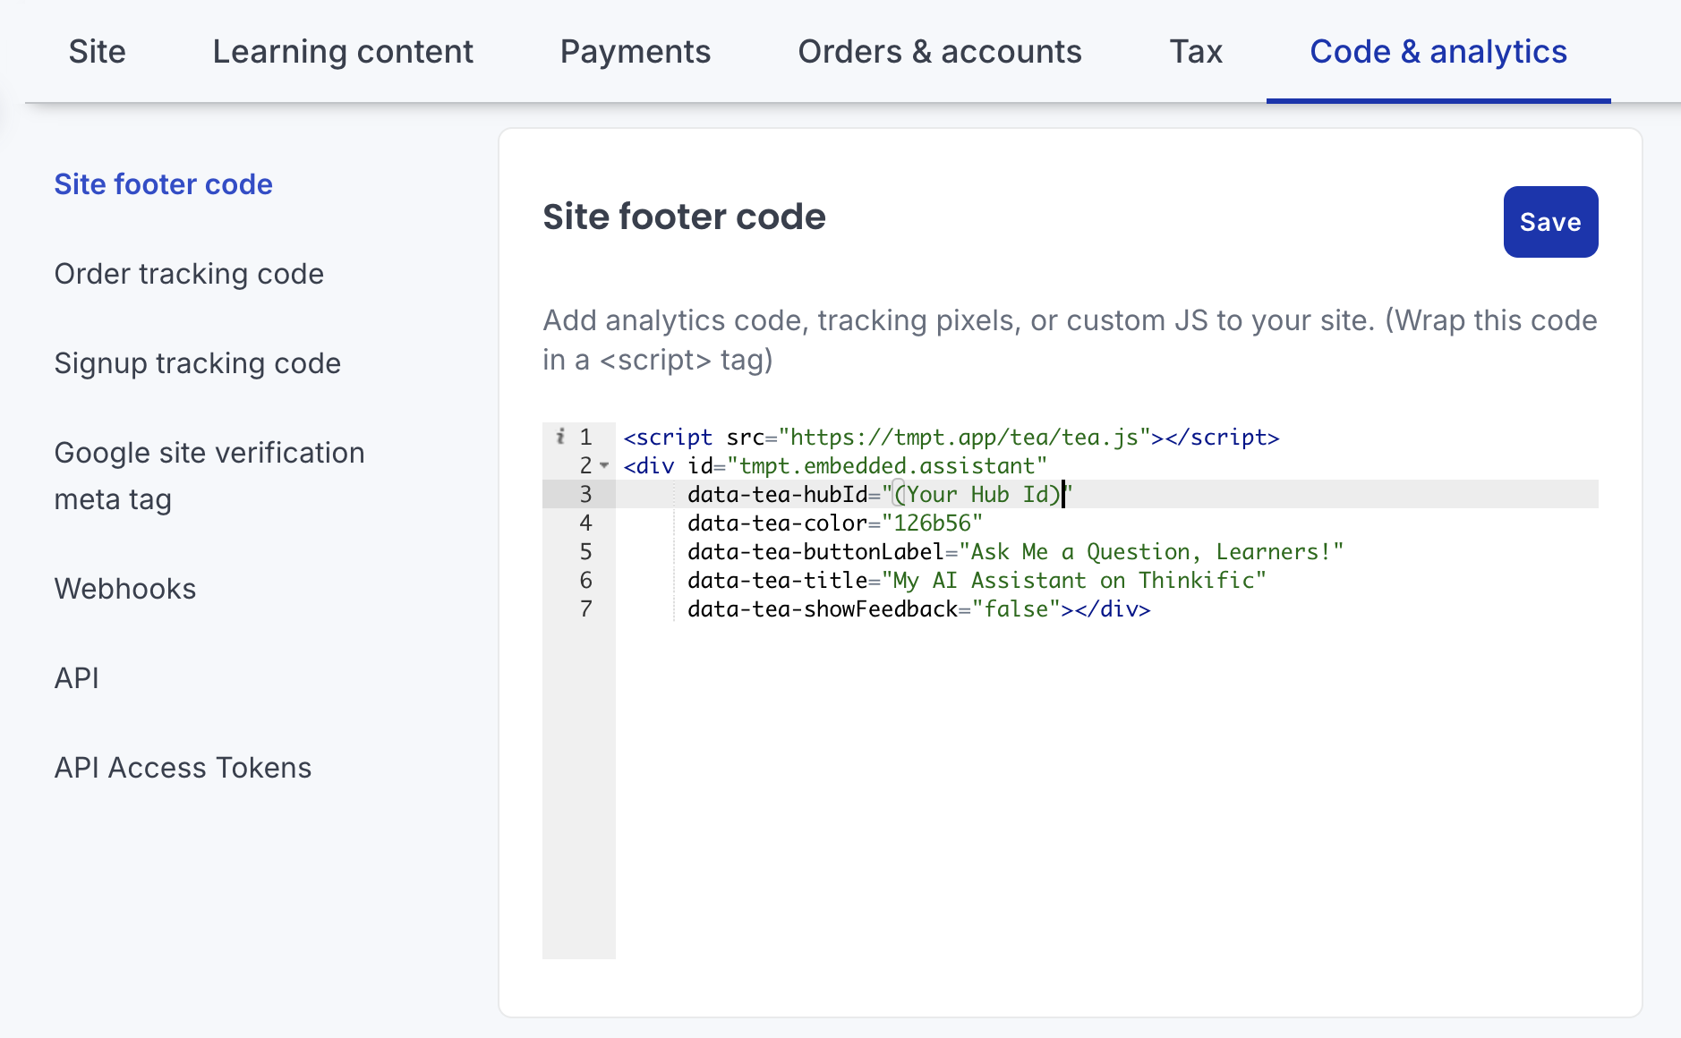1681x1038 pixels.
Task: Click the data-tea-color "126b56" value
Action: pyautogui.click(x=932, y=523)
